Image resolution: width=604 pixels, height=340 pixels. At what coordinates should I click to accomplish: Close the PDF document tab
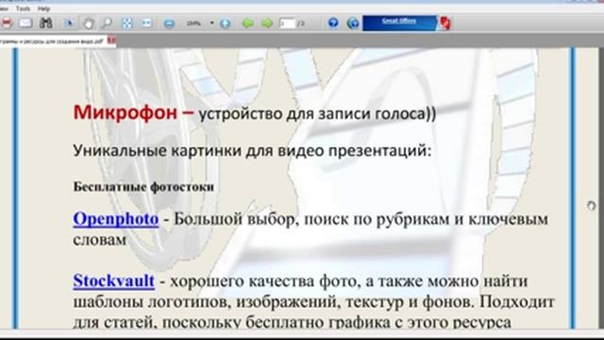pos(111,40)
